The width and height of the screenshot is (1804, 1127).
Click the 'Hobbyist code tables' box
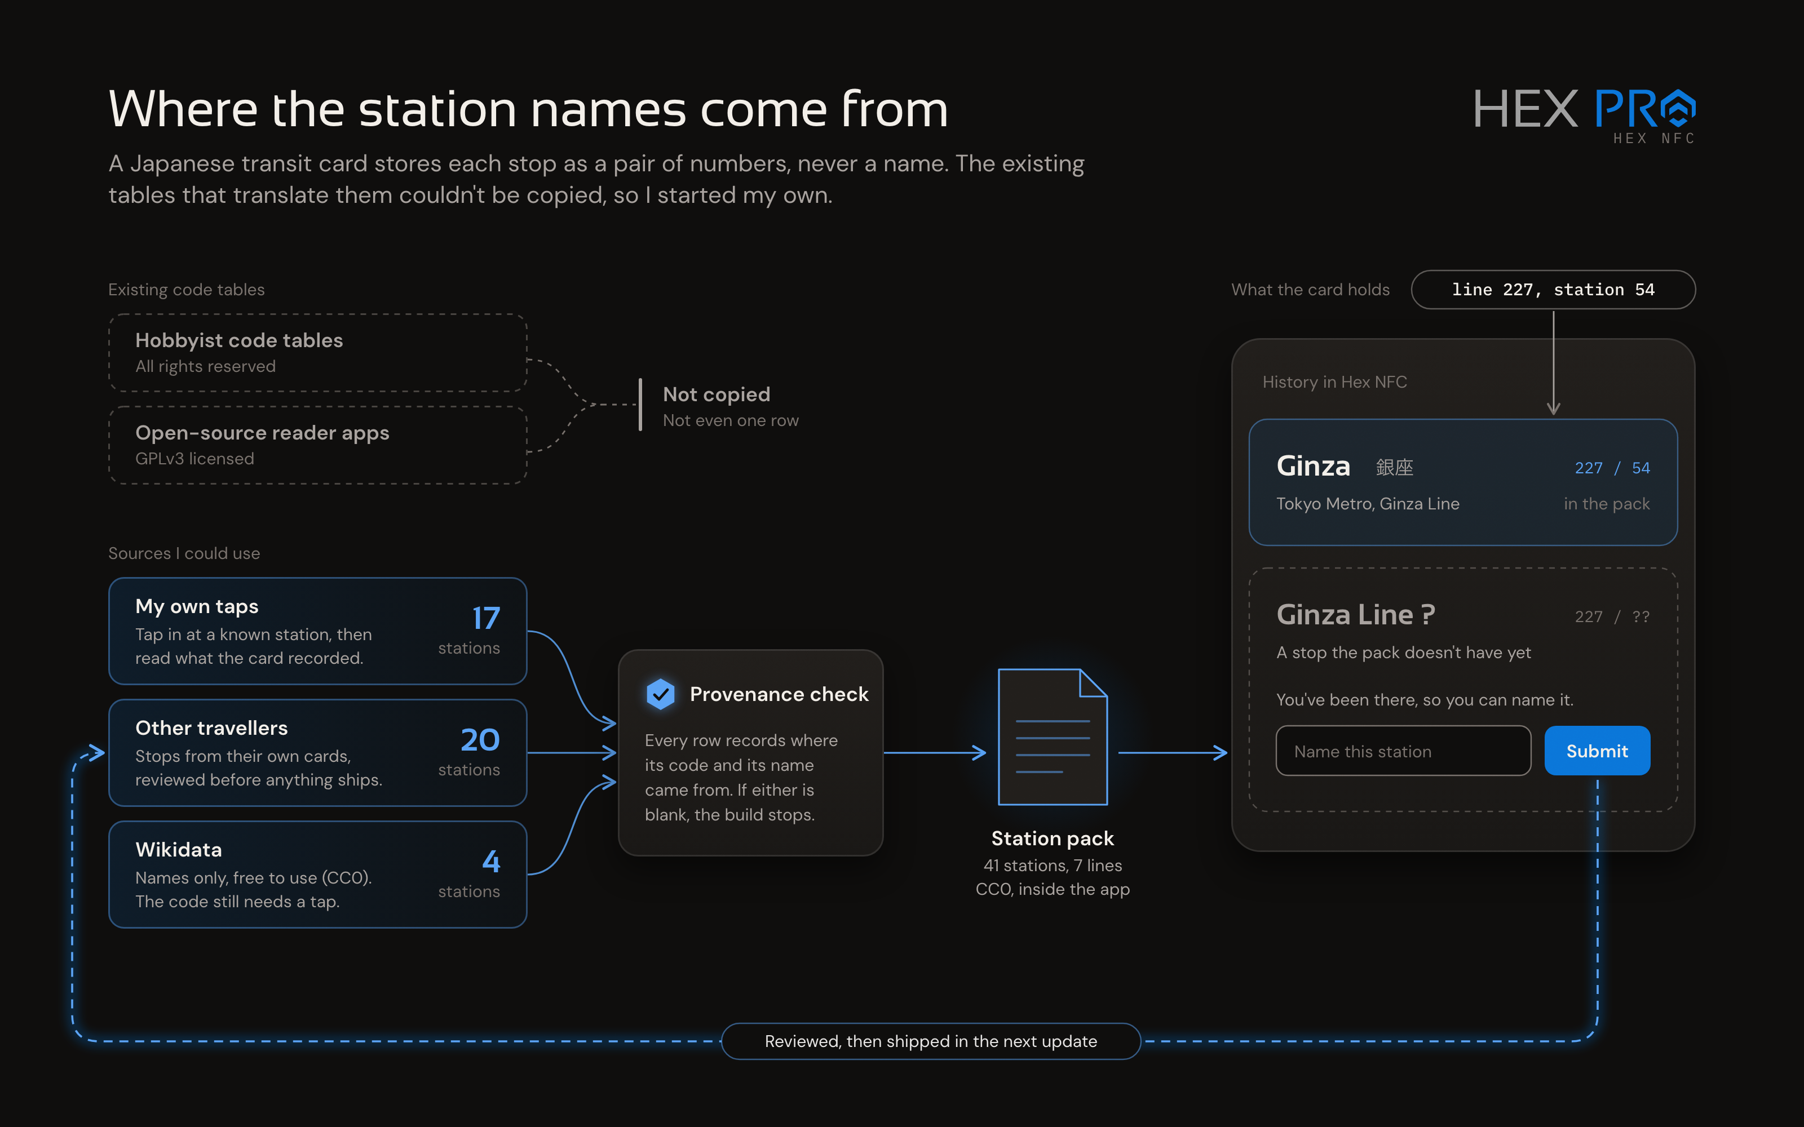click(x=317, y=353)
